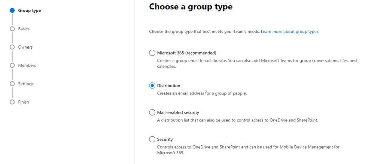
Task: Click the Members step circle indicator
Action: click(12, 65)
